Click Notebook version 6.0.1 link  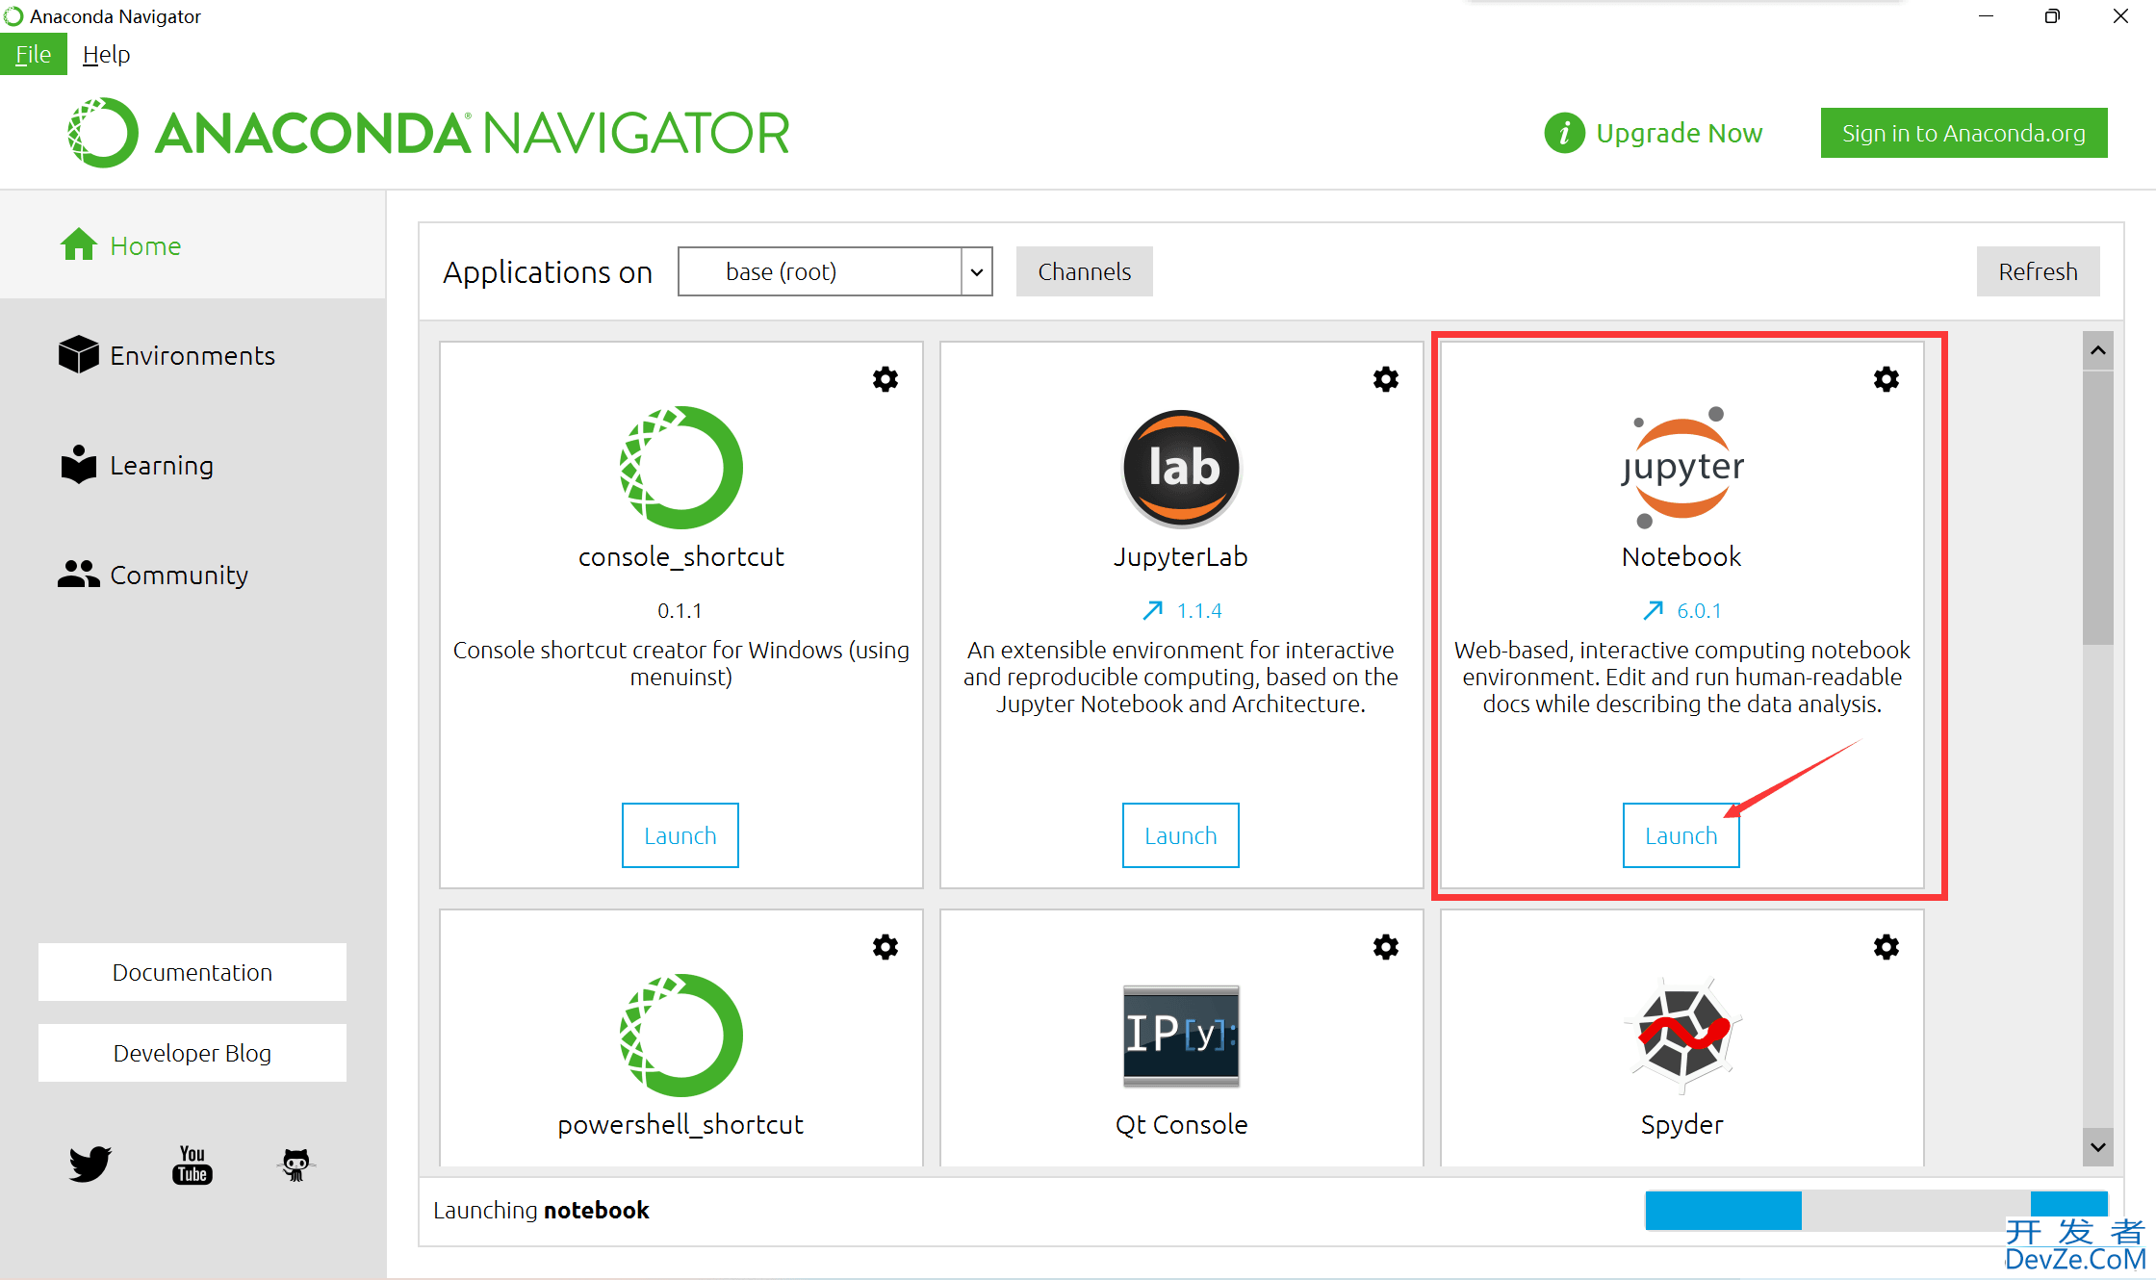(x=1700, y=610)
